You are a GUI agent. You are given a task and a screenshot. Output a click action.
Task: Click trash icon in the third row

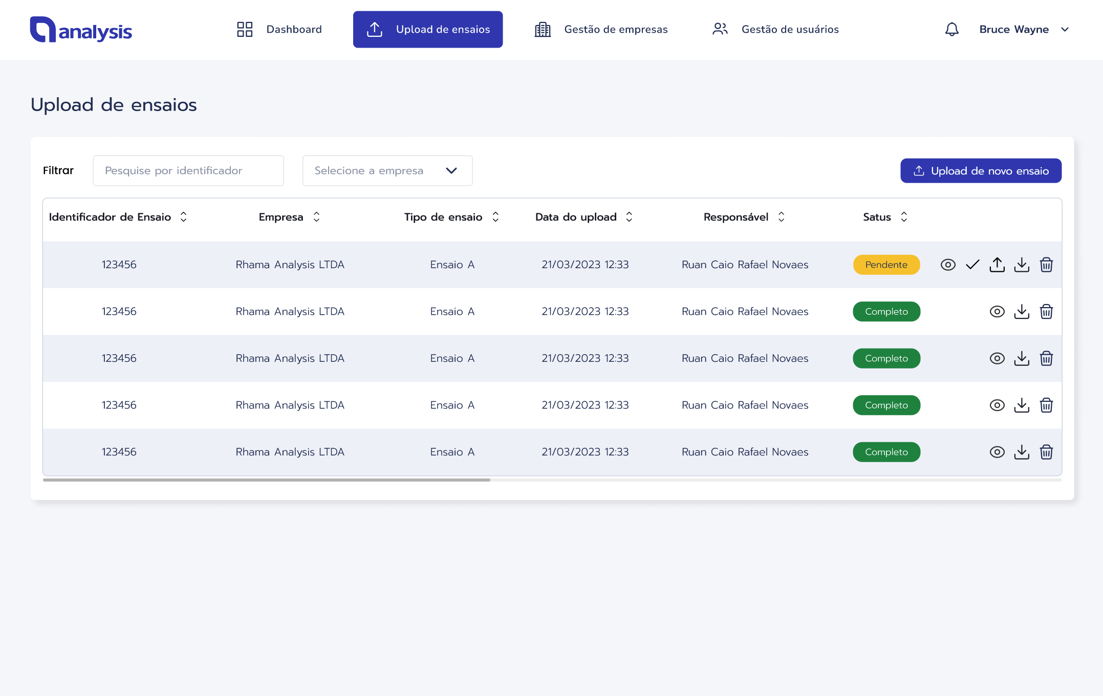[x=1046, y=358]
